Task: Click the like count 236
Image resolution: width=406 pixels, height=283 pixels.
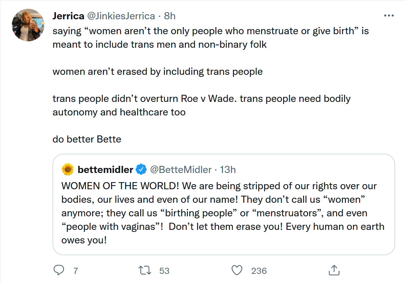Action: 259,271
